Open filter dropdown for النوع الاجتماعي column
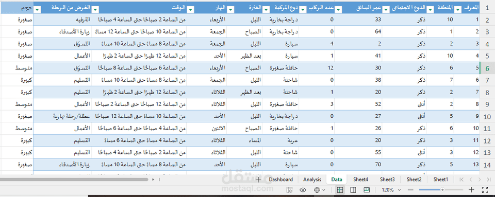This screenshot has width=495, height=197. (x=386, y=10)
